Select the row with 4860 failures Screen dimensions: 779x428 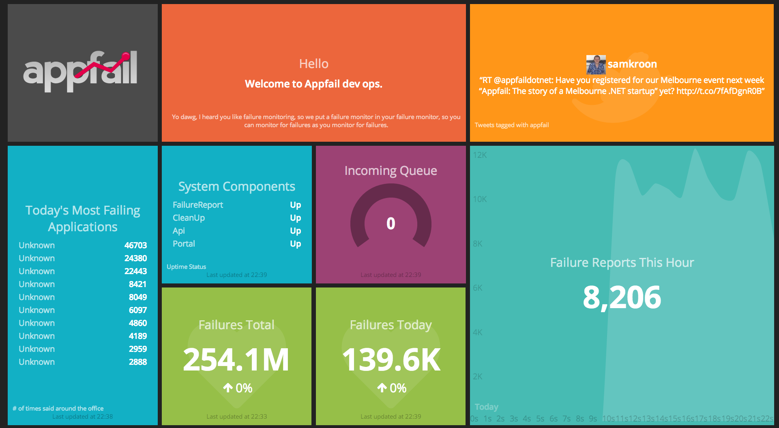pos(83,323)
